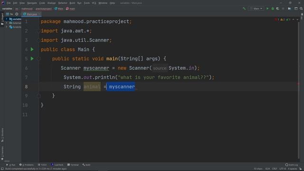Viewport: 304px width, 171px height.
Task: Click run gutter arrow beside main method
Action: [32, 59]
